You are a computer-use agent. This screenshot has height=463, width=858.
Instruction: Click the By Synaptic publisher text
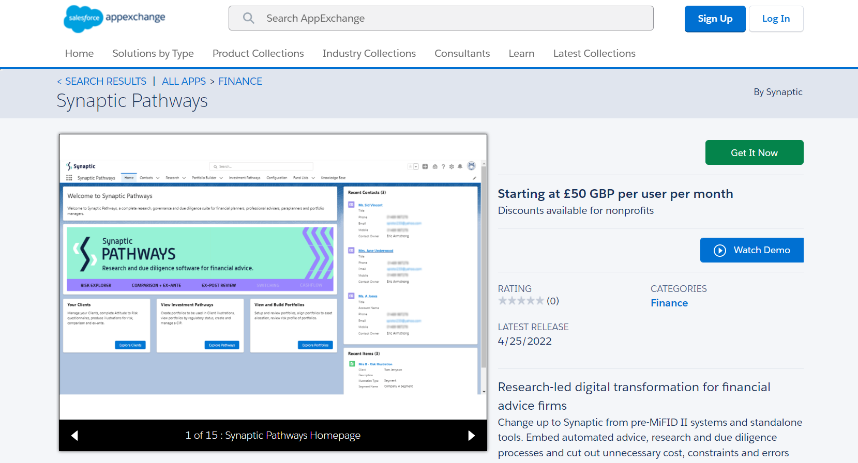point(778,92)
